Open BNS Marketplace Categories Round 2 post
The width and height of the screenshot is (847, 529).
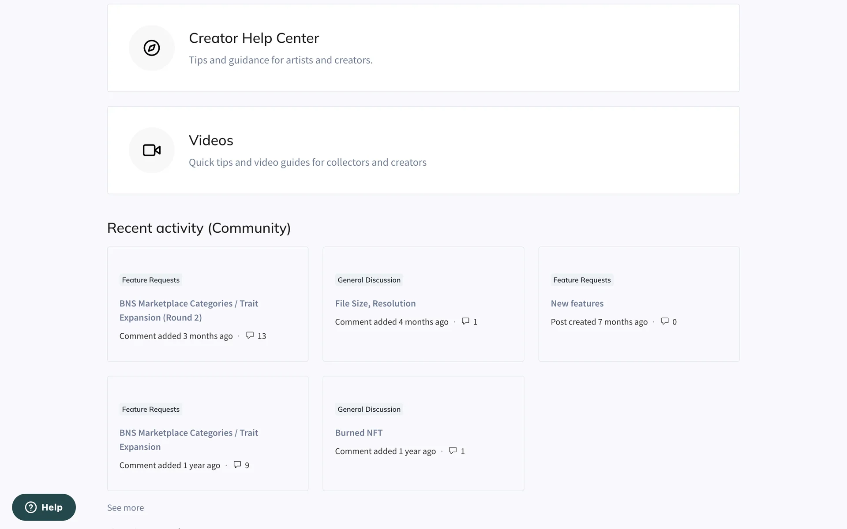[x=188, y=310]
